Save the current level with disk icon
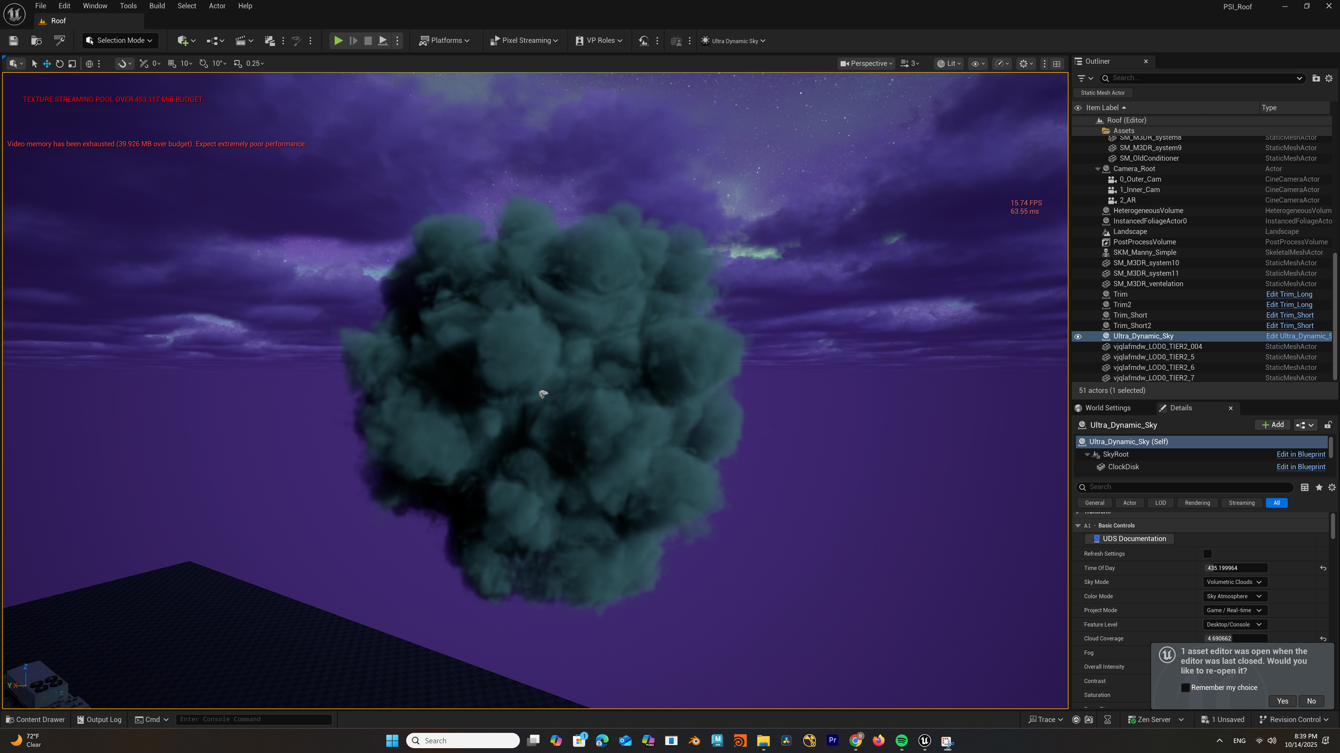Viewport: 1340px width, 753px height. tap(13, 41)
